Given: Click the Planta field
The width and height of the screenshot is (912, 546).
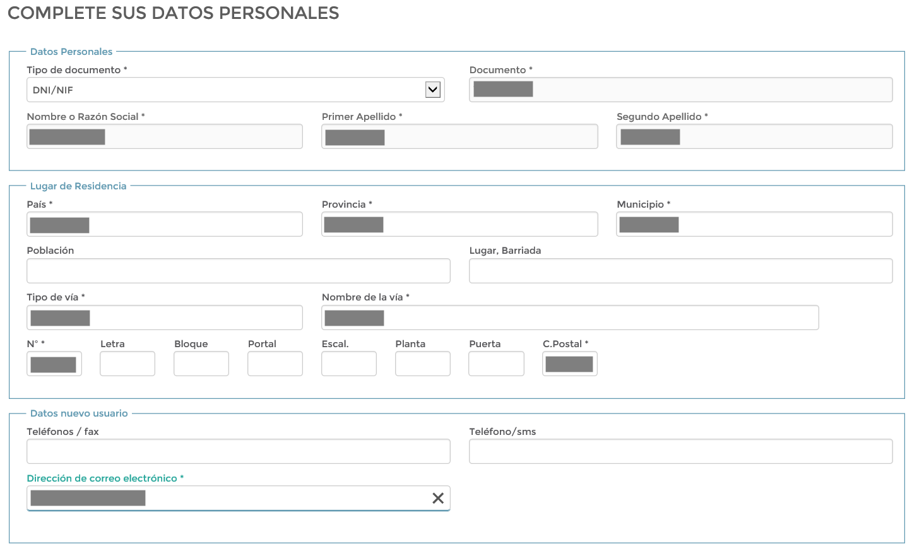Looking at the screenshot, I should pos(423,364).
